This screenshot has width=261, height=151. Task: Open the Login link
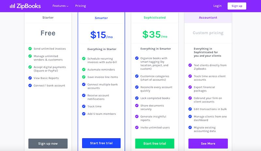tap(217, 6)
